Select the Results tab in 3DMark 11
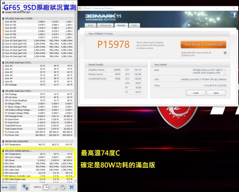The width and height of the screenshot is (239, 192). click(x=121, y=25)
